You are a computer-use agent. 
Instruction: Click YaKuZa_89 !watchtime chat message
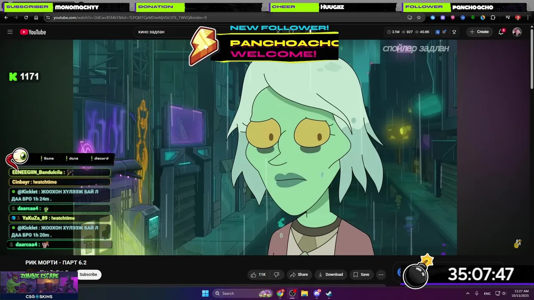[59, 218]
